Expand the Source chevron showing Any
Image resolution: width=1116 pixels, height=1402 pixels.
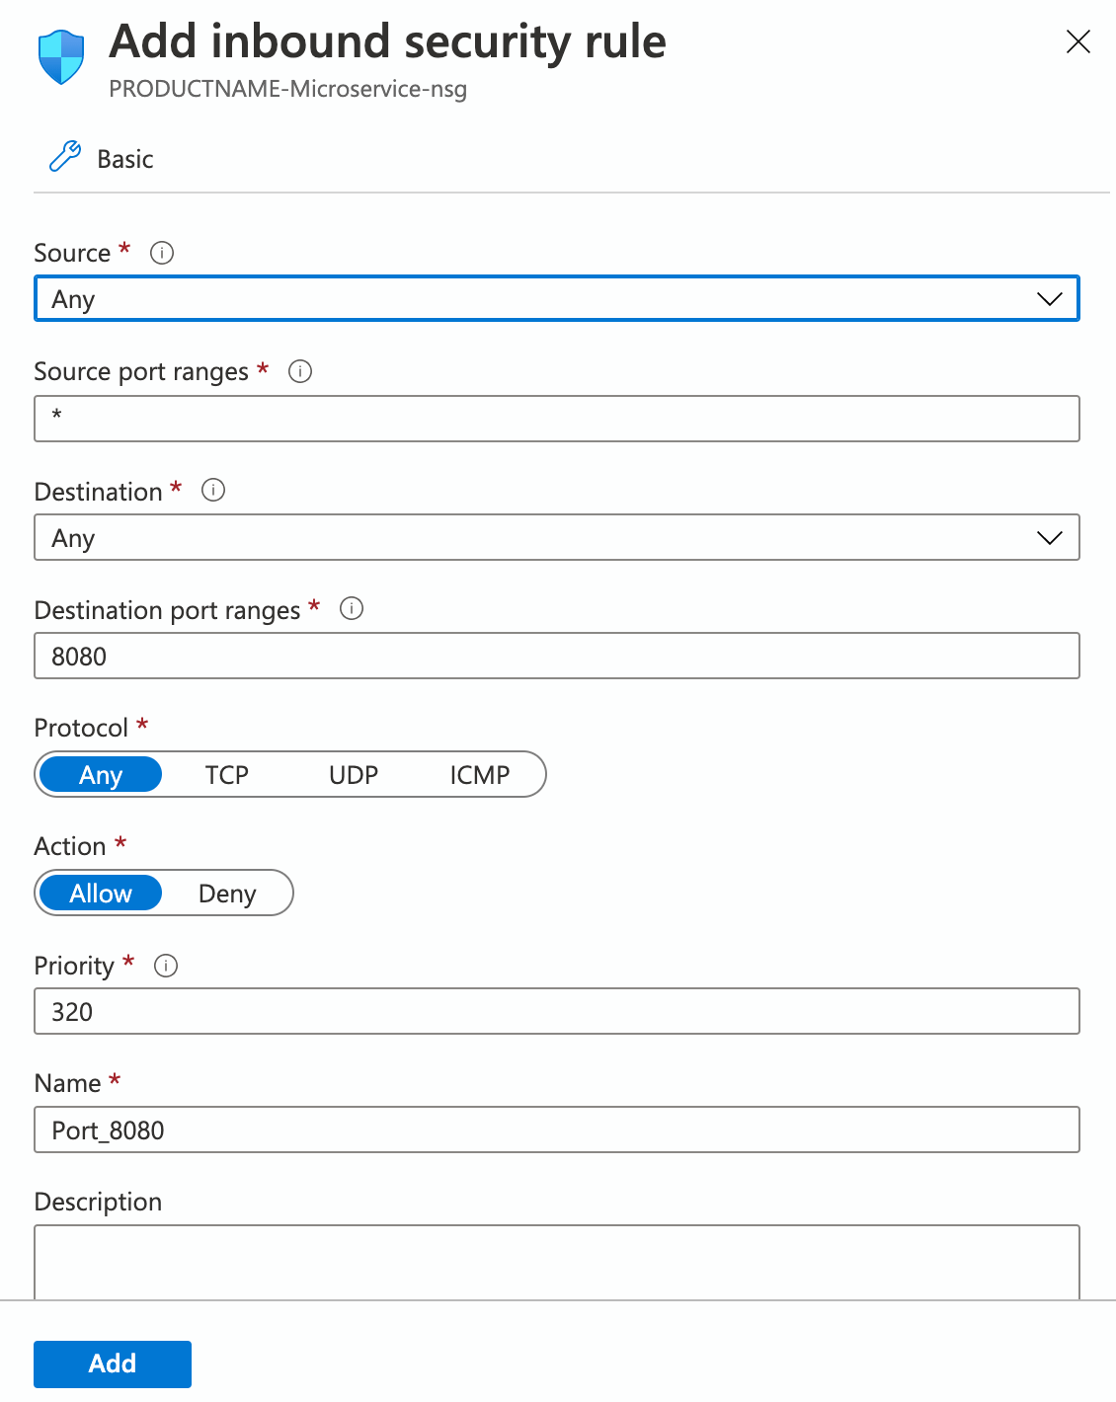pyautogui.click(x=1049, y=298)
